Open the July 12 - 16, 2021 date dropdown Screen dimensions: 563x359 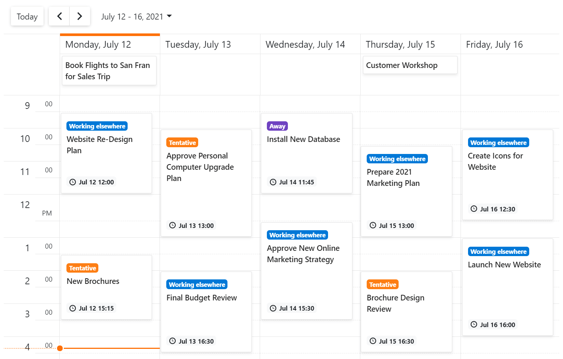136,17
